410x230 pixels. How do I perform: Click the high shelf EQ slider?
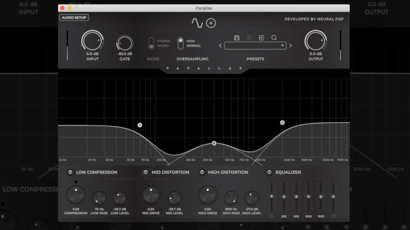point(333,197)
